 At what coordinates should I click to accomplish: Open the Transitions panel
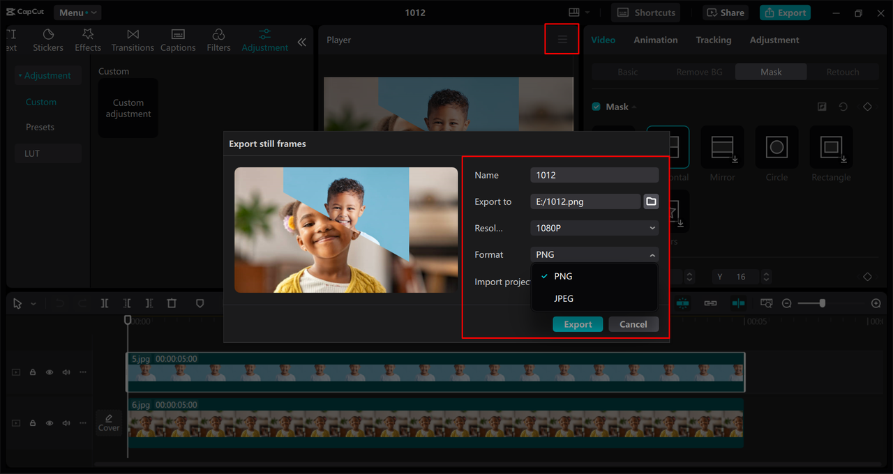[x=133, y=38]
